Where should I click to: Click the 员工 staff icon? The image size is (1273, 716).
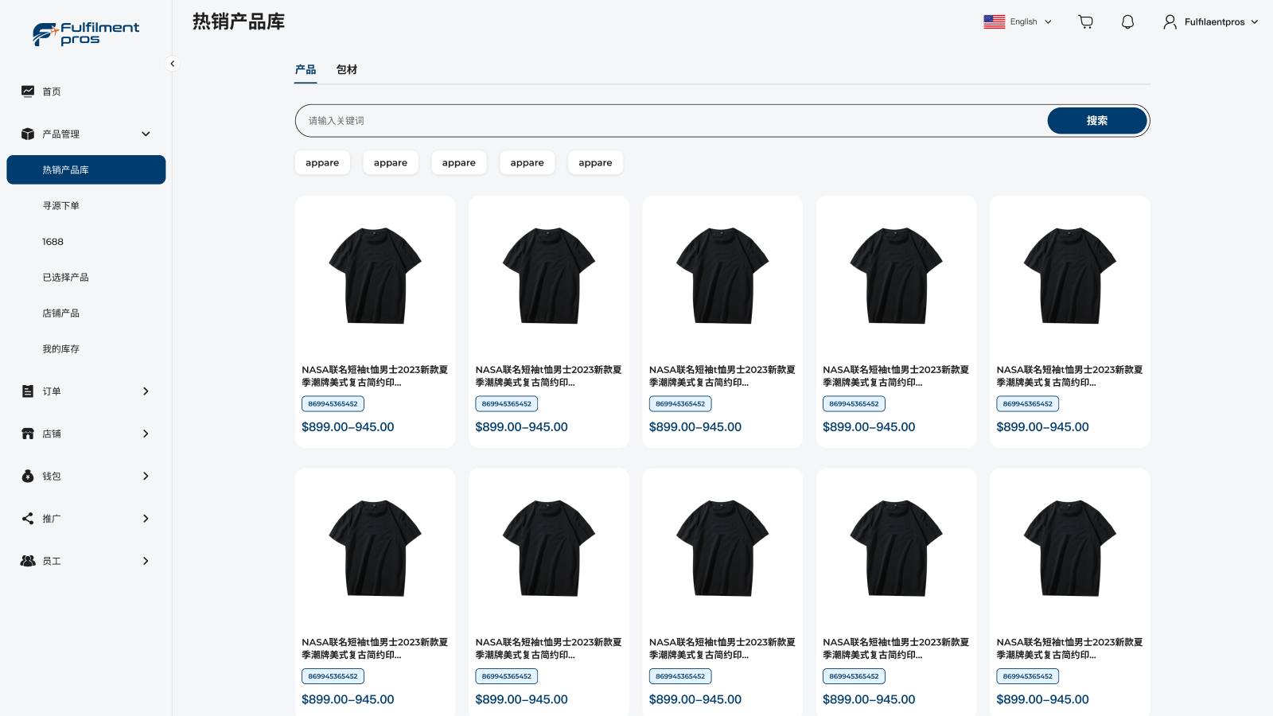coord(27,560)
